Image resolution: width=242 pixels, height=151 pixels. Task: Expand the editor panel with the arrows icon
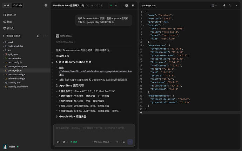tap(230, 5)
